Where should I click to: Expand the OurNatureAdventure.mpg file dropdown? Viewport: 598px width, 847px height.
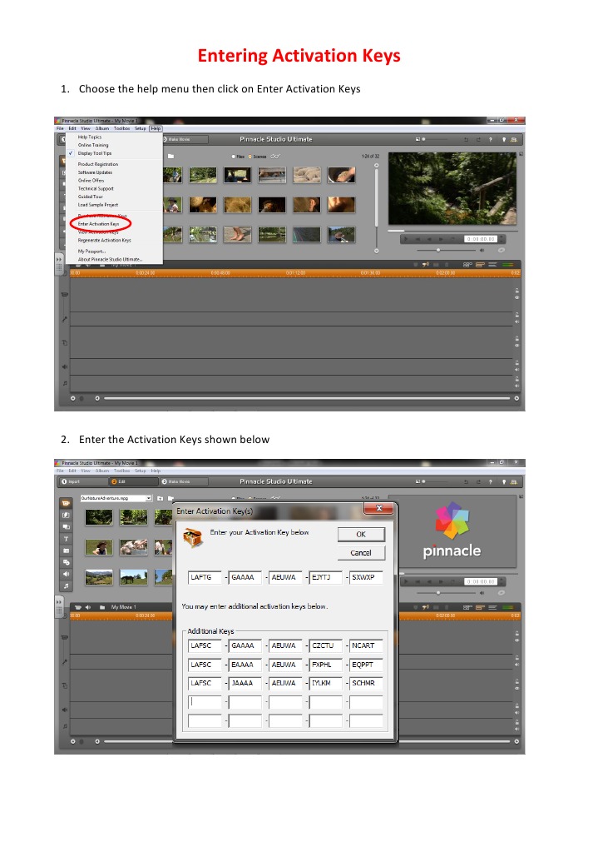148,498
